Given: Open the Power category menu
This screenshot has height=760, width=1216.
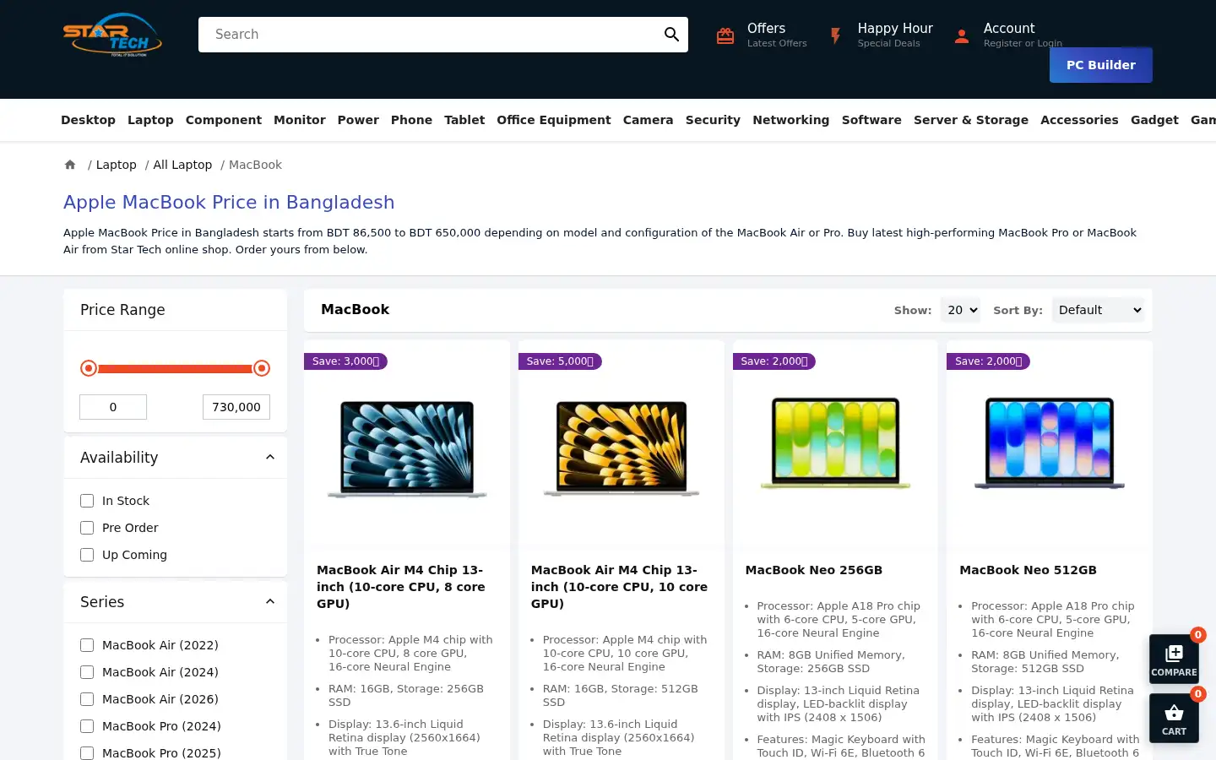Looking at the screenshot, I should (x=358, y=120).
